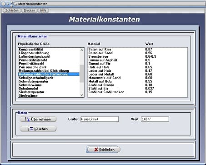This screenshot has width=206, height=165.
Task: Click the value 0.027 for Stahl auf Eis
Action: [150, 89]
